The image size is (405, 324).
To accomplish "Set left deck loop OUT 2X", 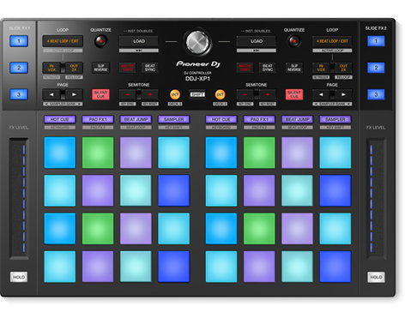I will (74, 68).
